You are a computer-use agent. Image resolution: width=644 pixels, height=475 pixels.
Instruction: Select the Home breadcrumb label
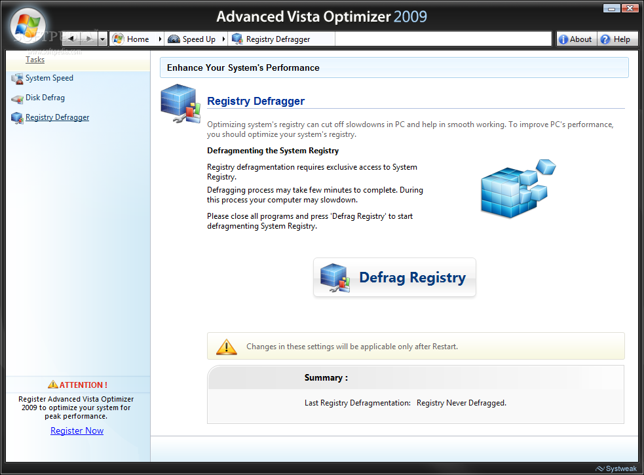(138, 39)
